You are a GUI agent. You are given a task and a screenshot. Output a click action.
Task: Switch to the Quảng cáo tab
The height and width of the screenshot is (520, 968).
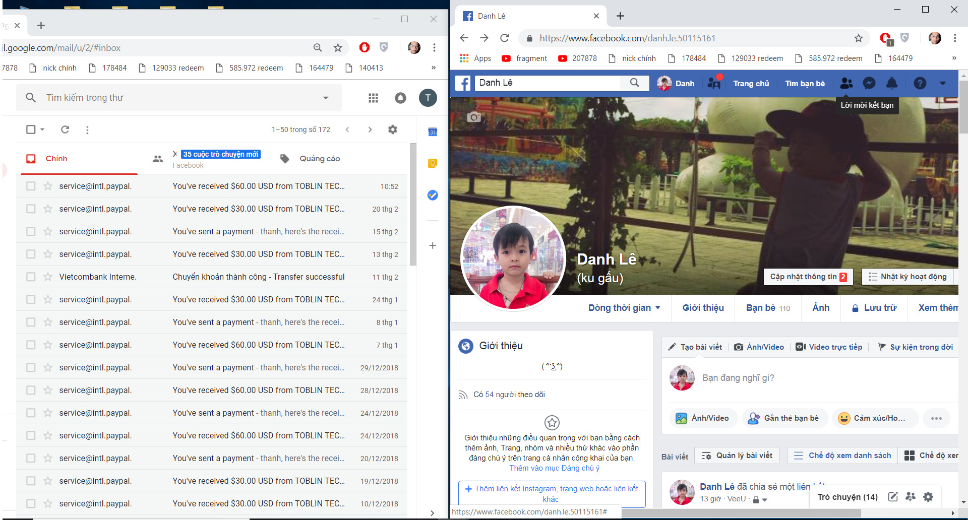point(319,159)
